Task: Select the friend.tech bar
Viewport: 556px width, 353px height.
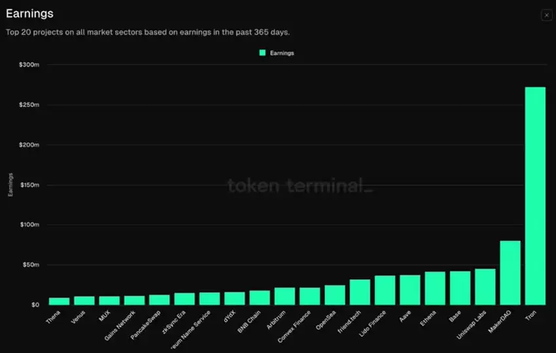Action: coord(360,292)
